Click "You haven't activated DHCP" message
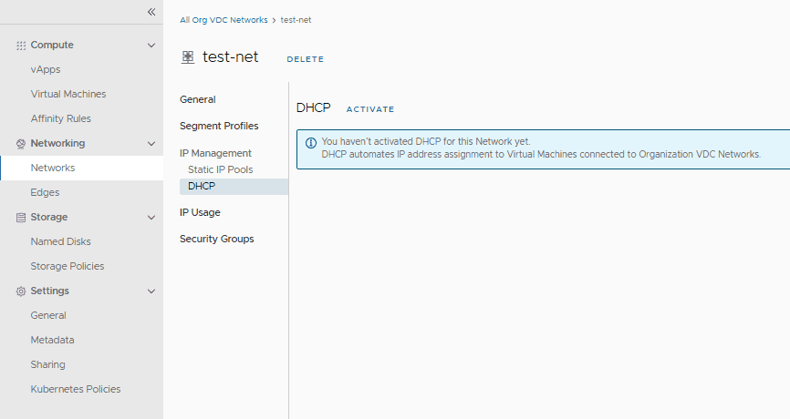This screenshot has width=790, height=419. click(x=426, y=141)
